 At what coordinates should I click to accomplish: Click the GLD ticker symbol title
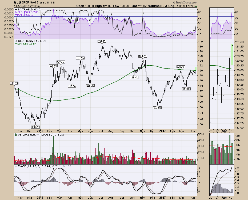click(17, 2)
